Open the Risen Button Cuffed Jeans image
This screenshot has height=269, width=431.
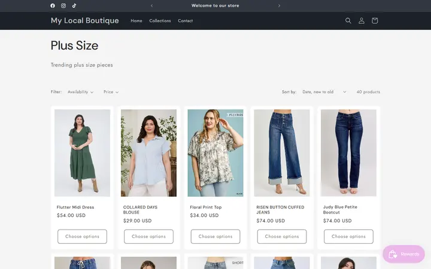[282, 153]
